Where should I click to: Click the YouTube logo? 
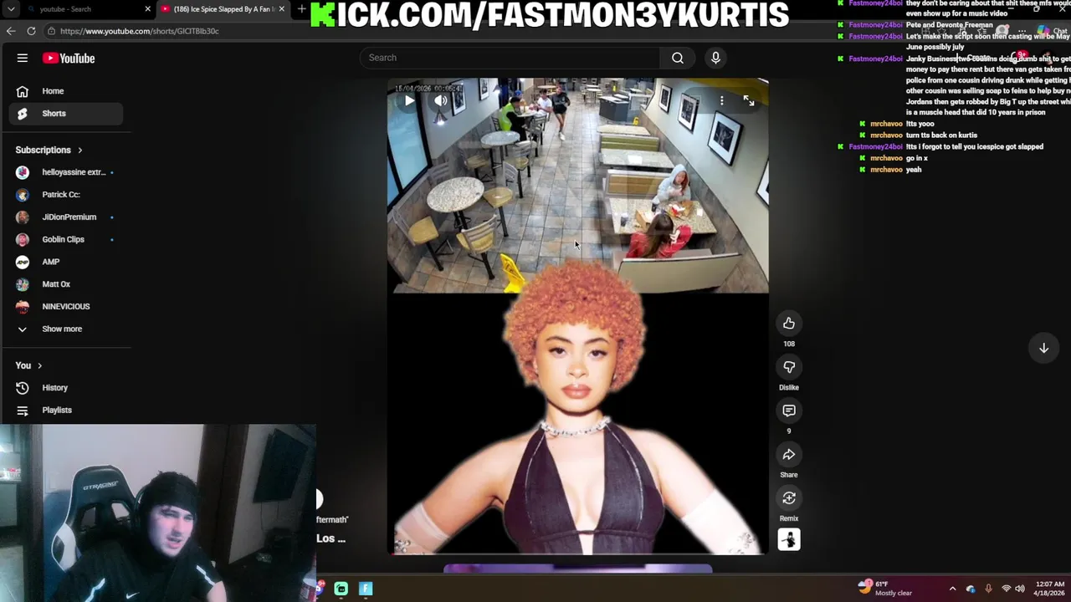[x=69, y=58]
